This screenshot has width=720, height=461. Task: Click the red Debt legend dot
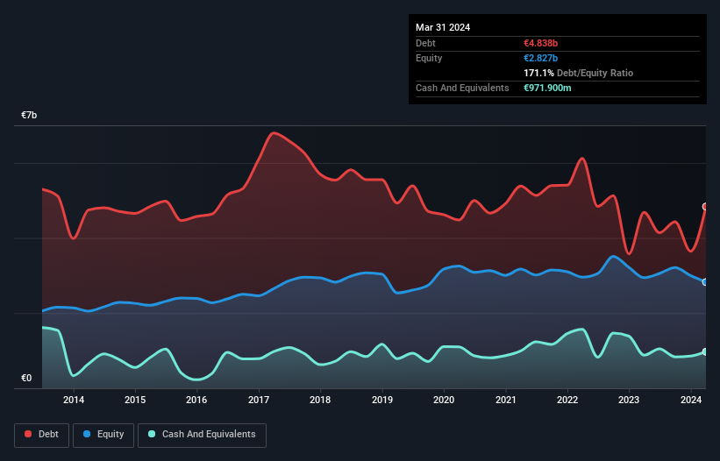click(x=28, y=434)
